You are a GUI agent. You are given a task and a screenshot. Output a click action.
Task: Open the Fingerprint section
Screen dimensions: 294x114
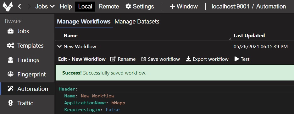pyautogui.click(x=27, y=74)
